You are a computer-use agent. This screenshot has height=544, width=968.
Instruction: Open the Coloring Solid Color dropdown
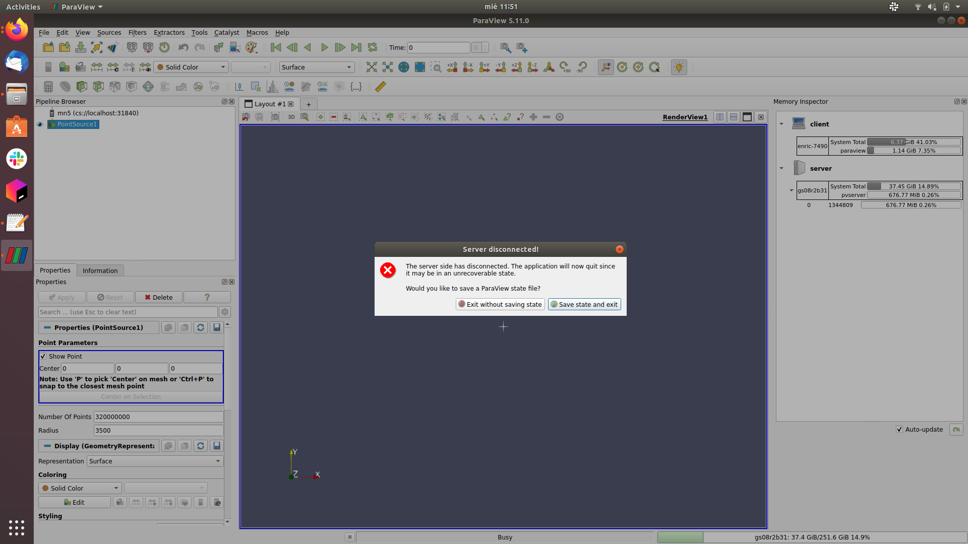tap(80, 488)
